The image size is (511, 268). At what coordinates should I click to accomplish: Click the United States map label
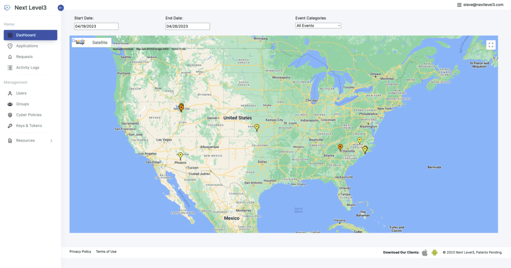[x=238, y=118]
